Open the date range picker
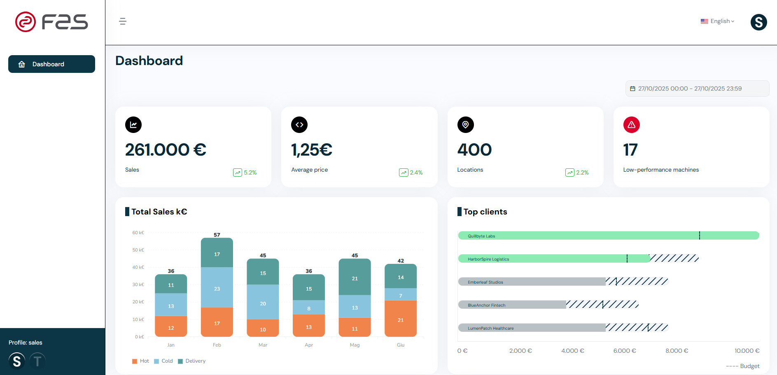The height and width of the screenshot is (375, 777). tap(697, 89)
